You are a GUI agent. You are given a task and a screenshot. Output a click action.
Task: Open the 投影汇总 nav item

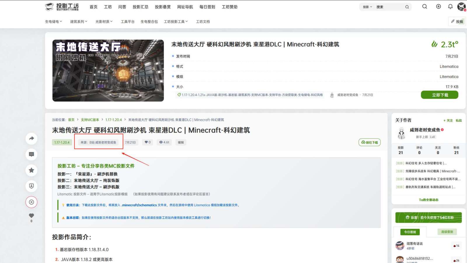coord(140,7)
